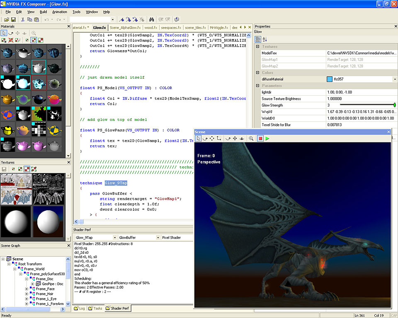This screenshot has width=398, height=318.
Task: Click the editor tab scroll right arrow
Action: click(245, 27)
